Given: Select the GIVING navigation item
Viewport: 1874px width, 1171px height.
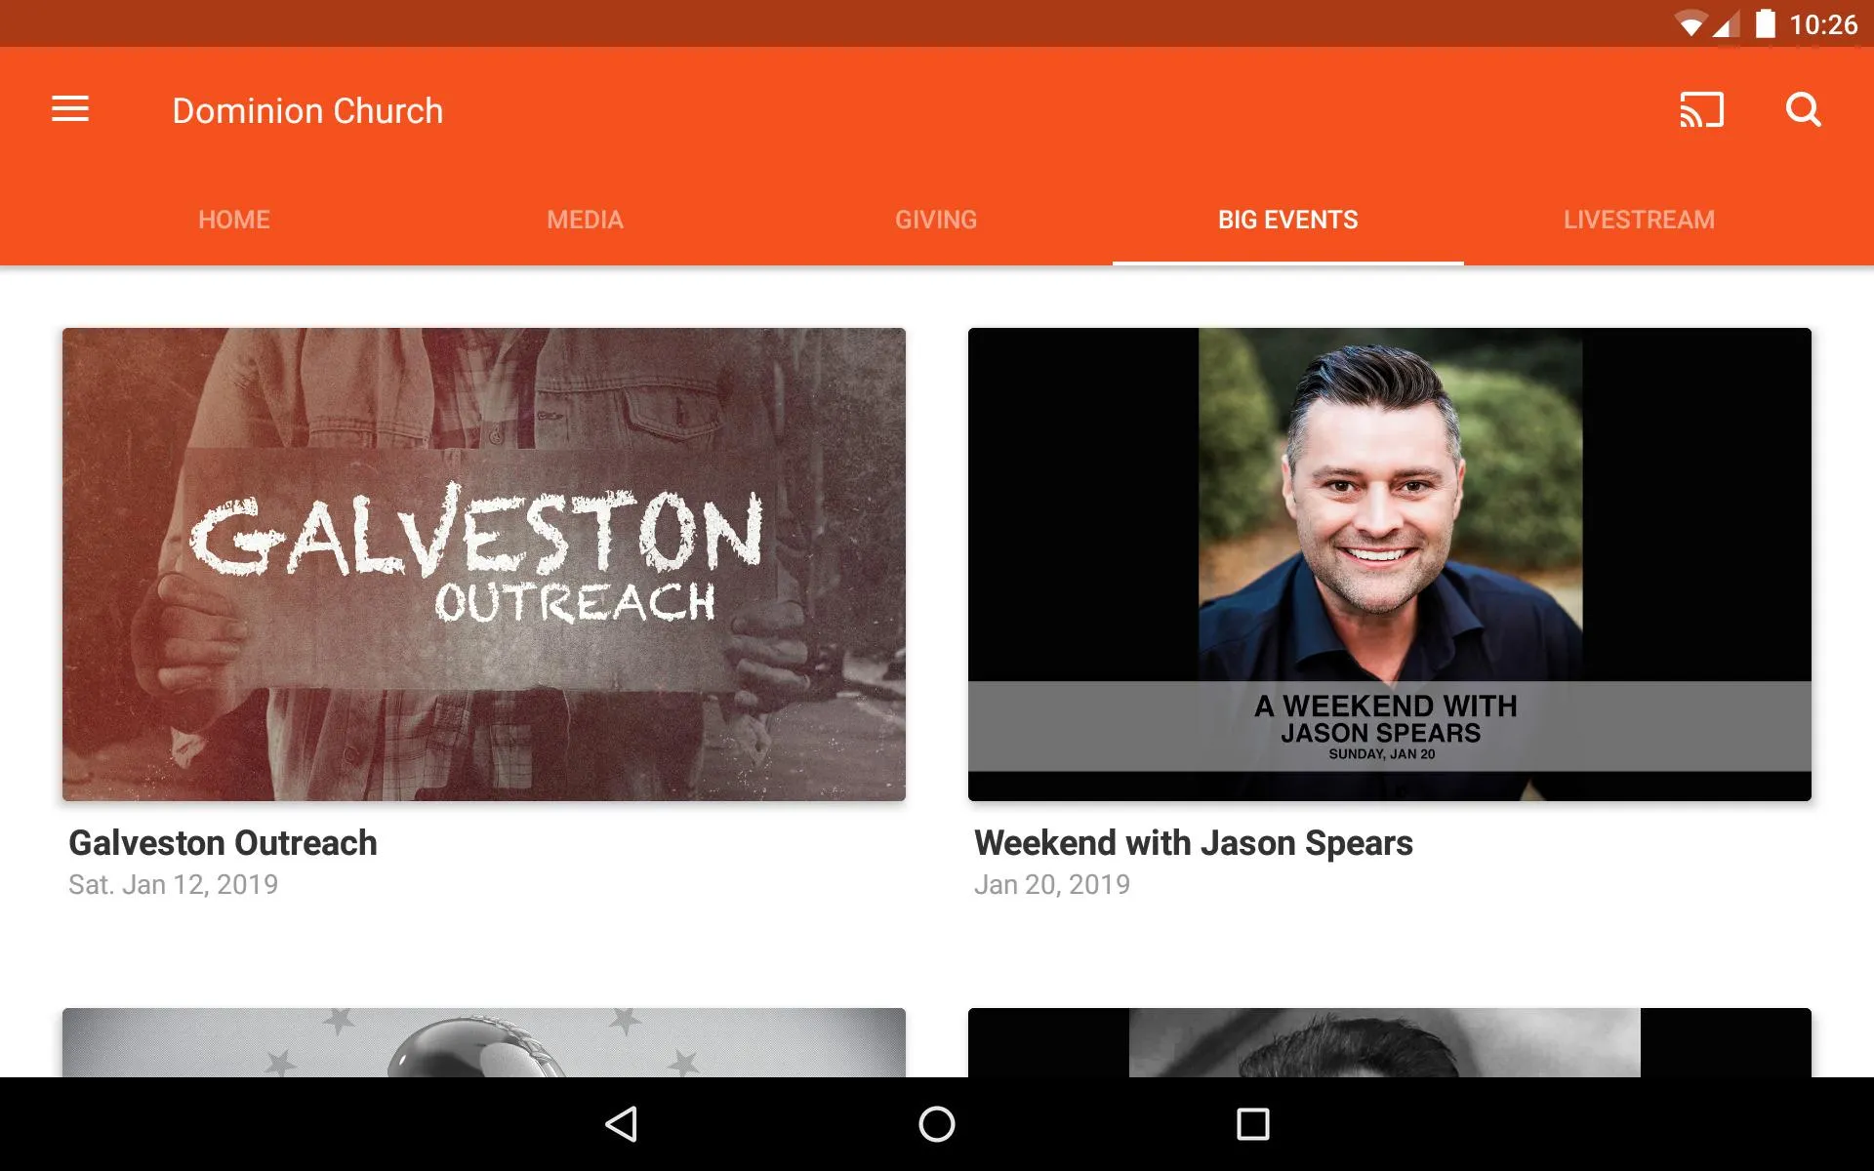Looking at the screenshot, I should tap(934, 219).
